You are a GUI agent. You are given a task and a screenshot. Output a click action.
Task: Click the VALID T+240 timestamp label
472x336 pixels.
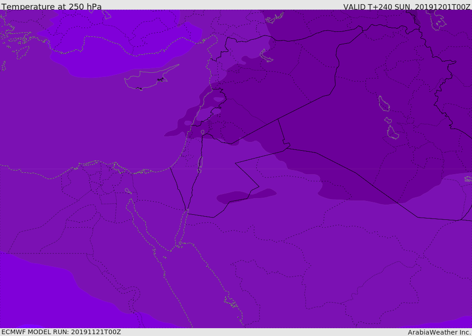pos(407,7)
